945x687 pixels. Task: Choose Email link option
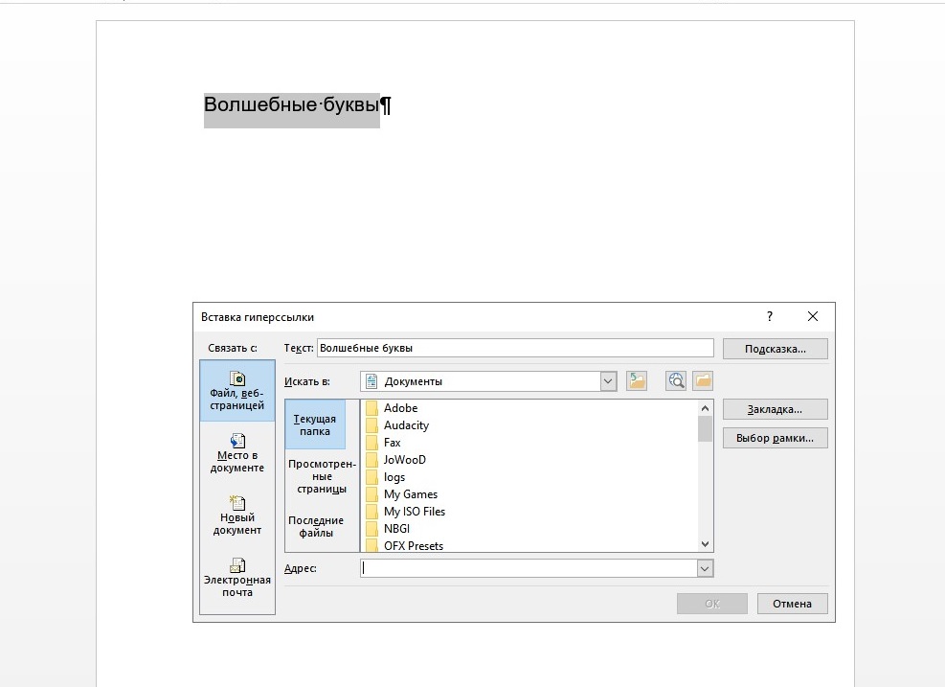pyautogui.click(x=236, y=578)
